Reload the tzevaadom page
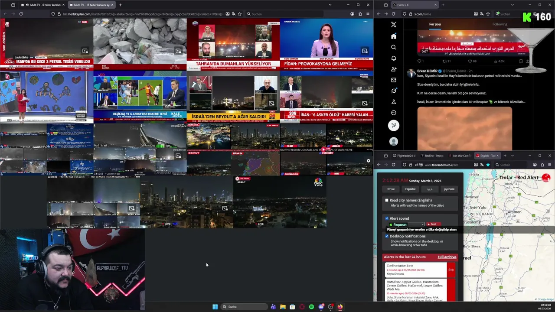Viewport: 555px width, 312px height. coord(393,165)
